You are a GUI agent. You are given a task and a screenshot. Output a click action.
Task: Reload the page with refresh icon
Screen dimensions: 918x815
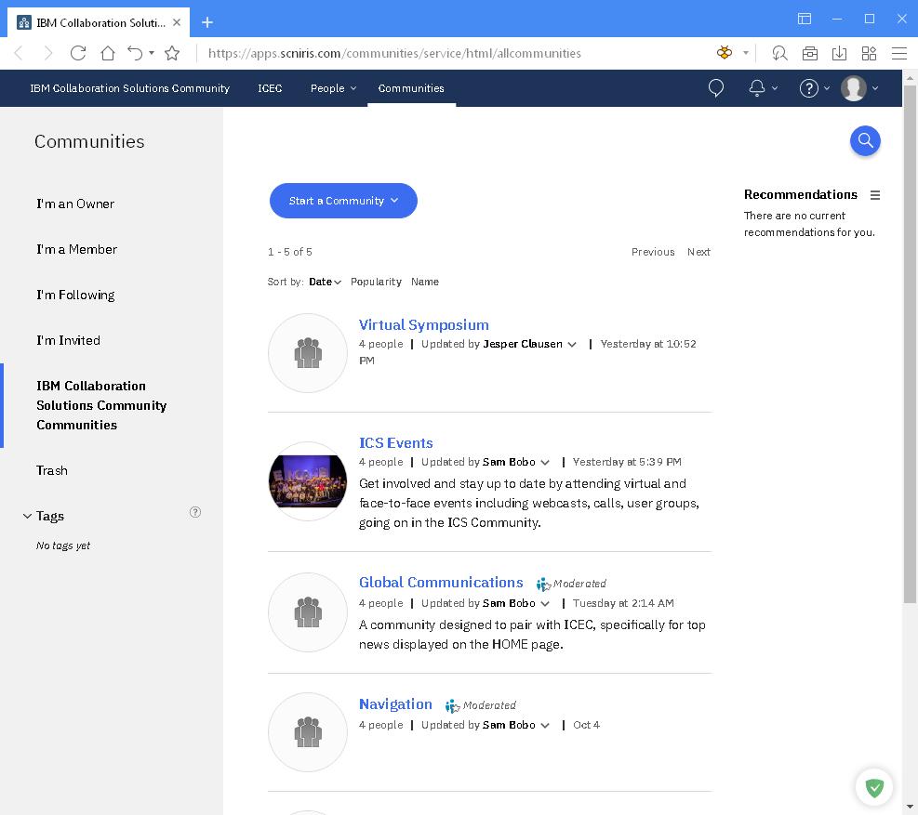(78, 53)
